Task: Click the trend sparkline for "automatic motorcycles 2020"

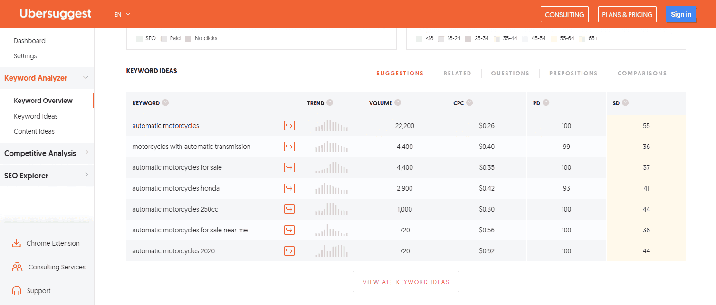Action: click(x=331, y=250)
